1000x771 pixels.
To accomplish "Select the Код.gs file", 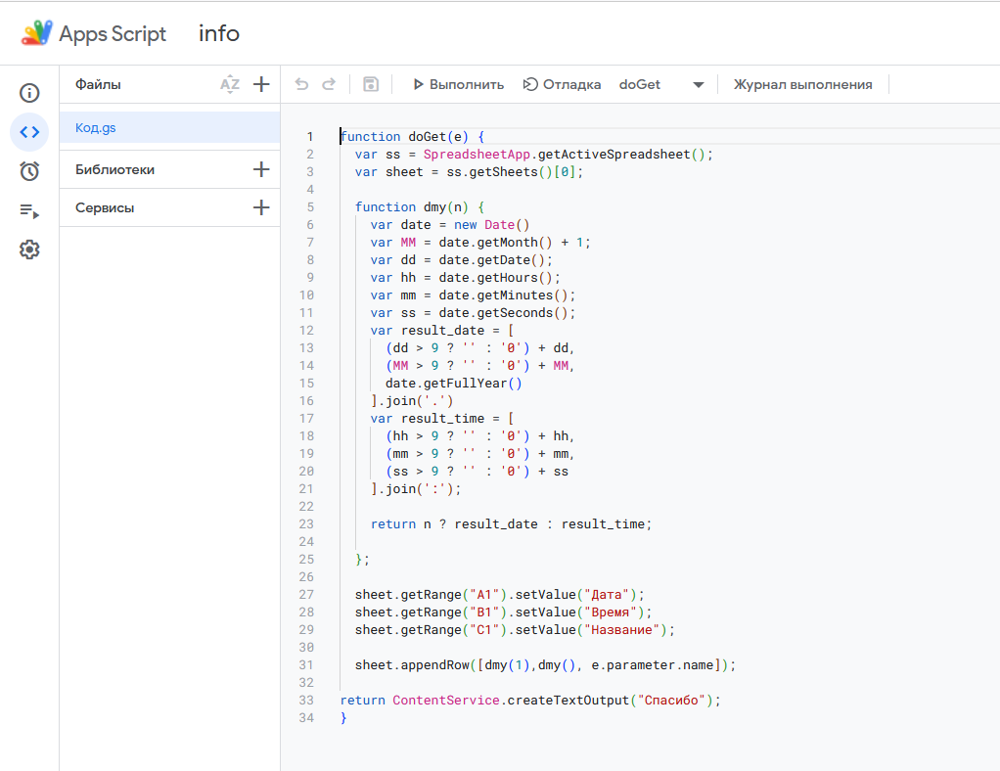I will 97,127.
